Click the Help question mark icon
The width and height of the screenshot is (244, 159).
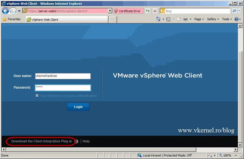point(237,19)
